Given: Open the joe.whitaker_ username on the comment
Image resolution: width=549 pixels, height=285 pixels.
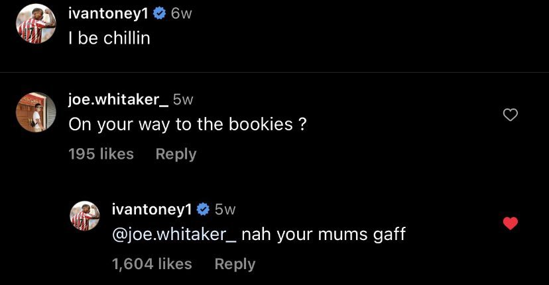Looking at the screenshot, I should [x=117, y=99].
